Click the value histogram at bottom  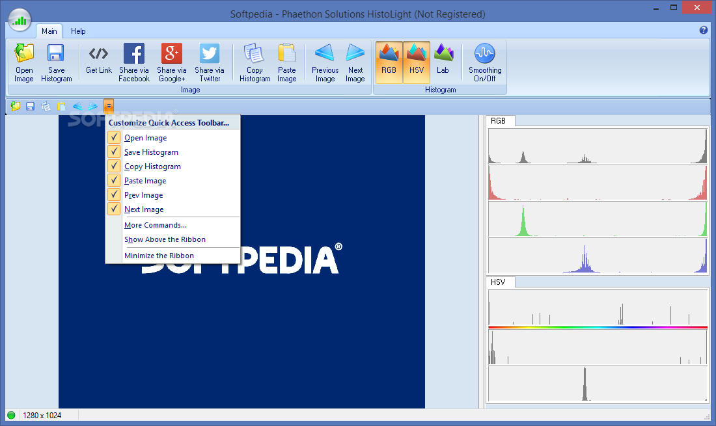click(598, 384)
